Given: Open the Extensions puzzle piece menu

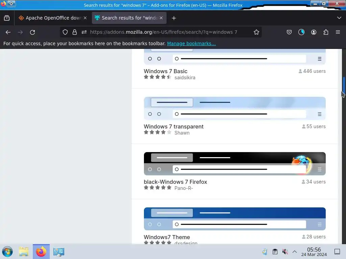Looking at the screenshot, I should [x=326, y=32].
